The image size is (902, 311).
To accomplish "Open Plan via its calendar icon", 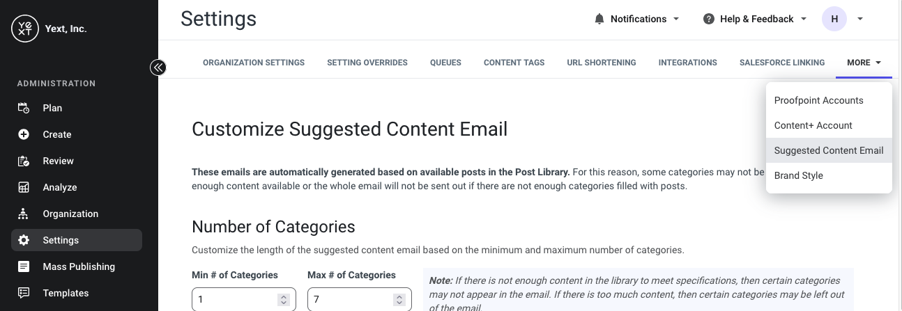I will [24, 108].
